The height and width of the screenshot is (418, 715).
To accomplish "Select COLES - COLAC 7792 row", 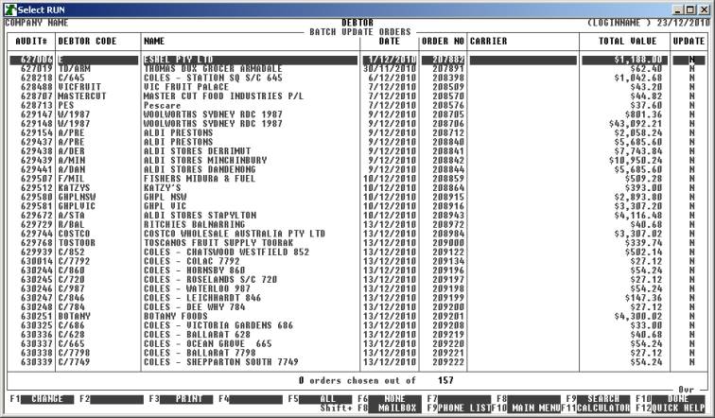I will click(x=357, y=261).
